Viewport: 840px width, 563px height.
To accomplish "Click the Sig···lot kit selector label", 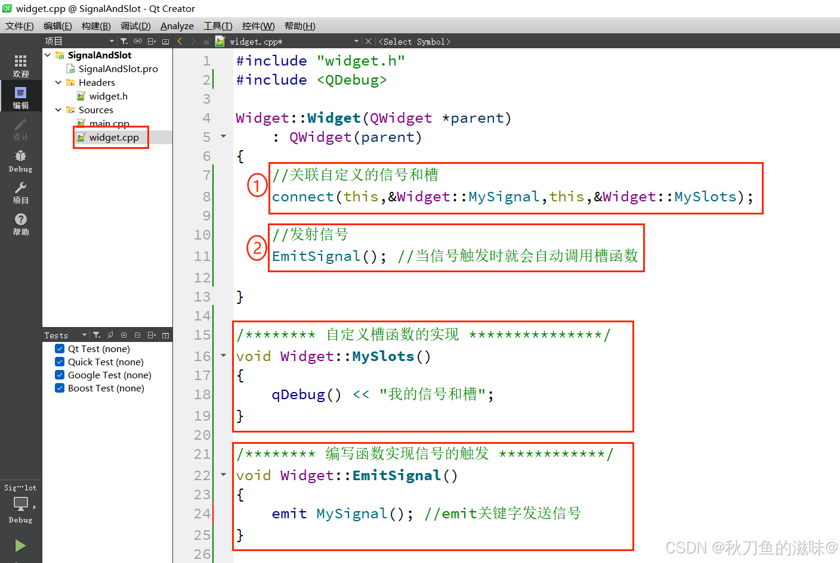I will tap(20, 487).
